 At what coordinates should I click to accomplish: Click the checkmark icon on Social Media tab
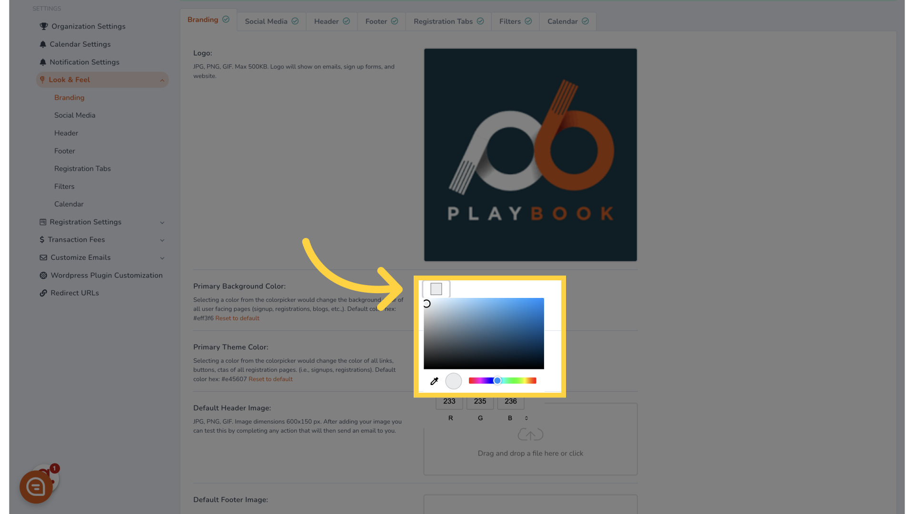click(295, 21)
